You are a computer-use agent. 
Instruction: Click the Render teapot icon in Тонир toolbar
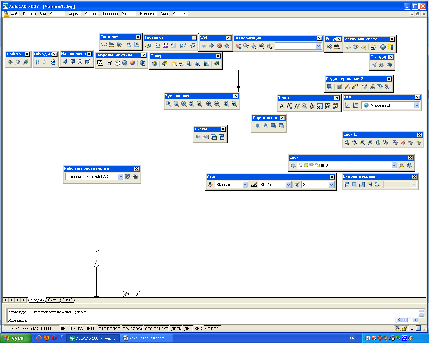pyautogui.click(x=165, y=64)
